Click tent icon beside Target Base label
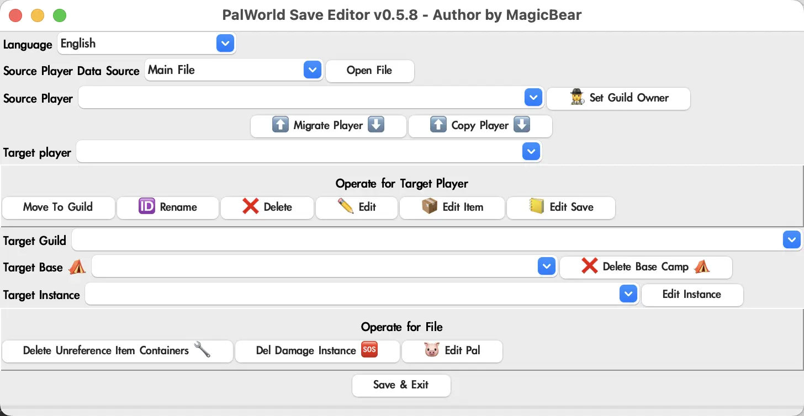This screenshot has width=804, height=416. coord(77,267)
